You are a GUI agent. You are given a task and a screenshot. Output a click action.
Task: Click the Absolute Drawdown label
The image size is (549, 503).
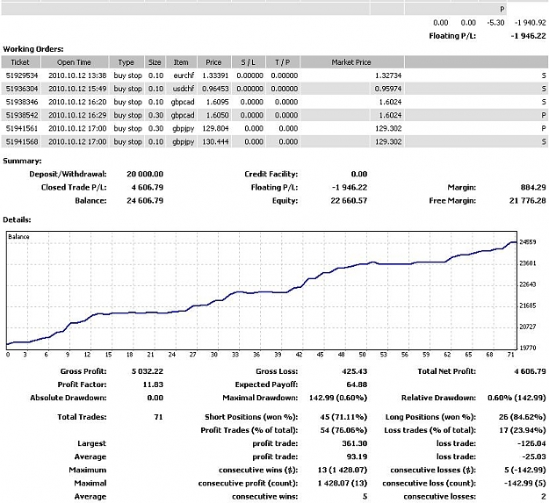pyautogui.click(x=69, y=398)
